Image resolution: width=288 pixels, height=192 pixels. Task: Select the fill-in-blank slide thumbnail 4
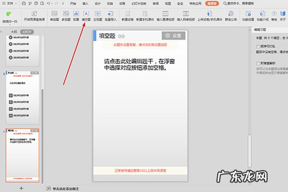22,155
